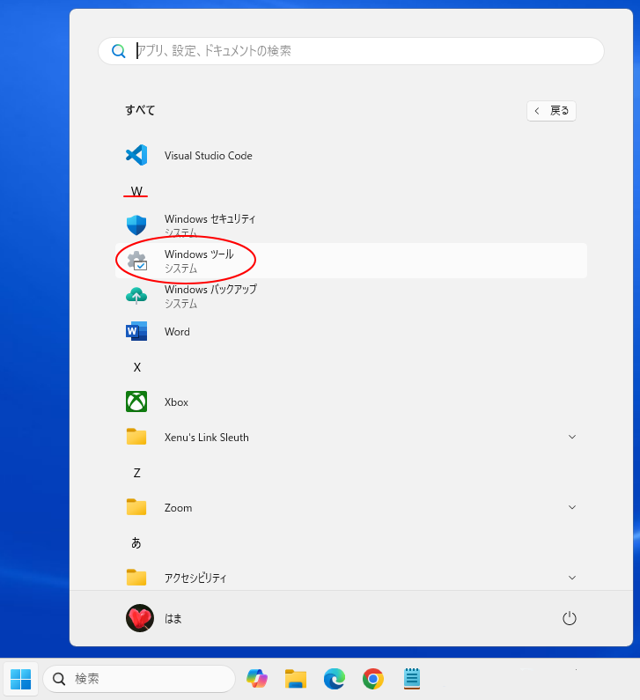Expand the Zoom folder chevron
640x700 pixels.
(572, 507)
